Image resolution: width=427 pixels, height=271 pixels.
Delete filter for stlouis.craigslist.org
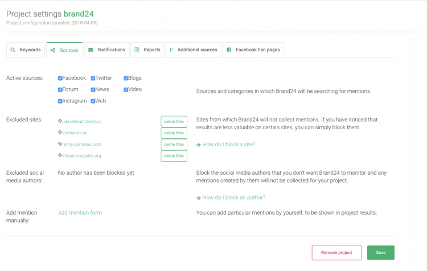click(174, 156)
